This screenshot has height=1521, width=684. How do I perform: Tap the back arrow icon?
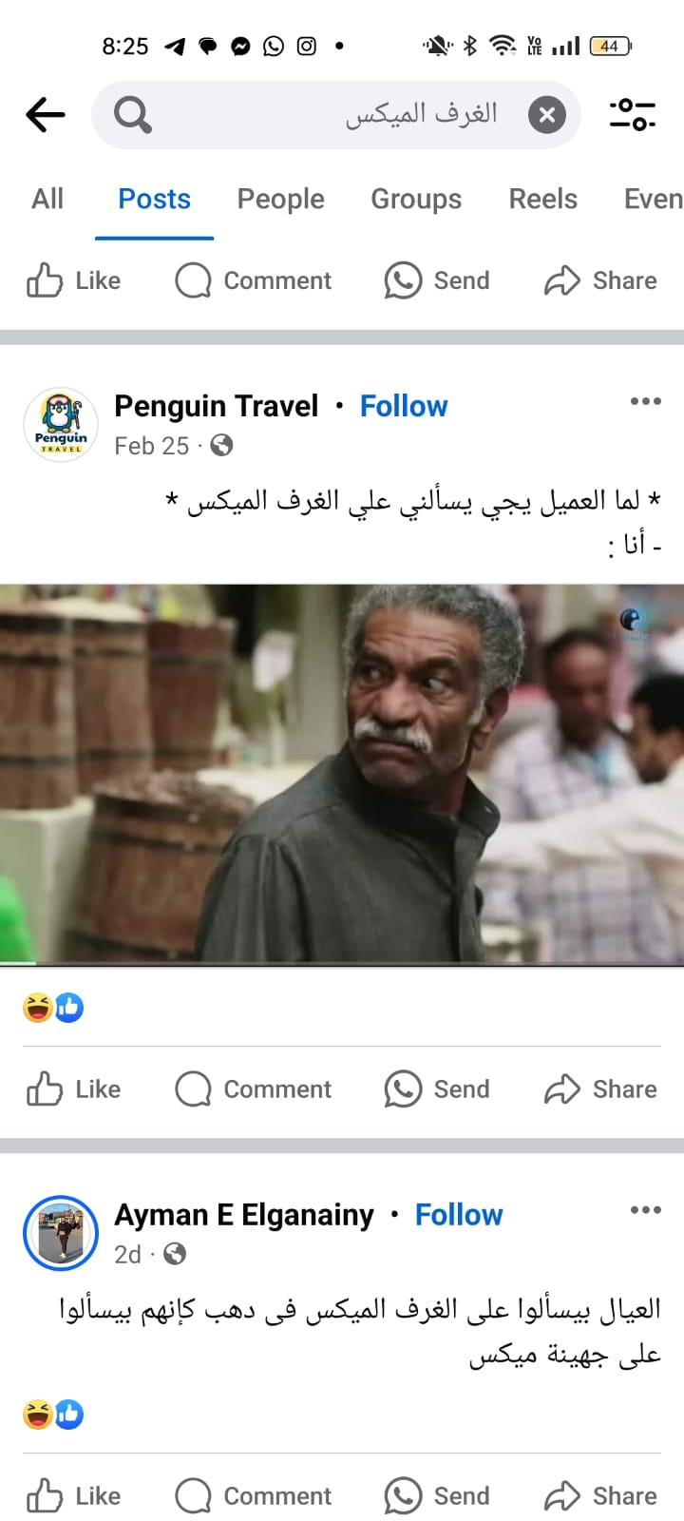pos(45,115)
